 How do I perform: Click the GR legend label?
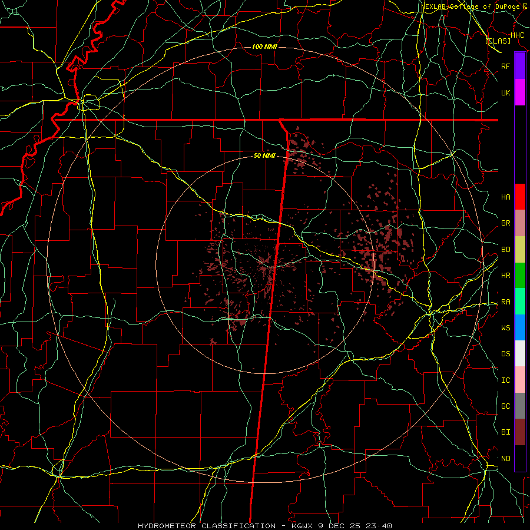click(505, 223)
